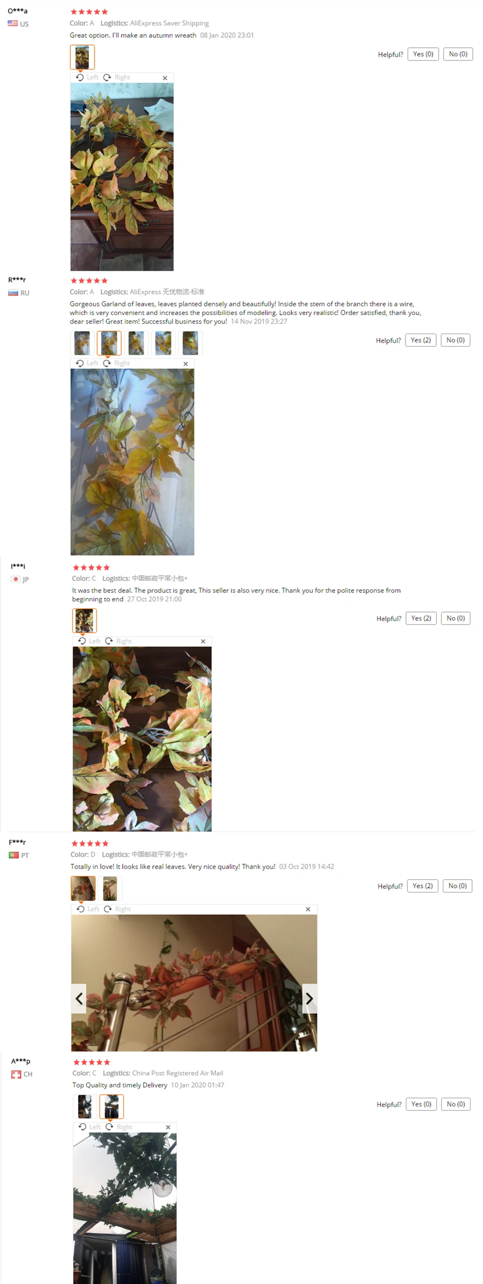Rotate O***a's review photo right
483x1284 pixels.
coord(117,78)
